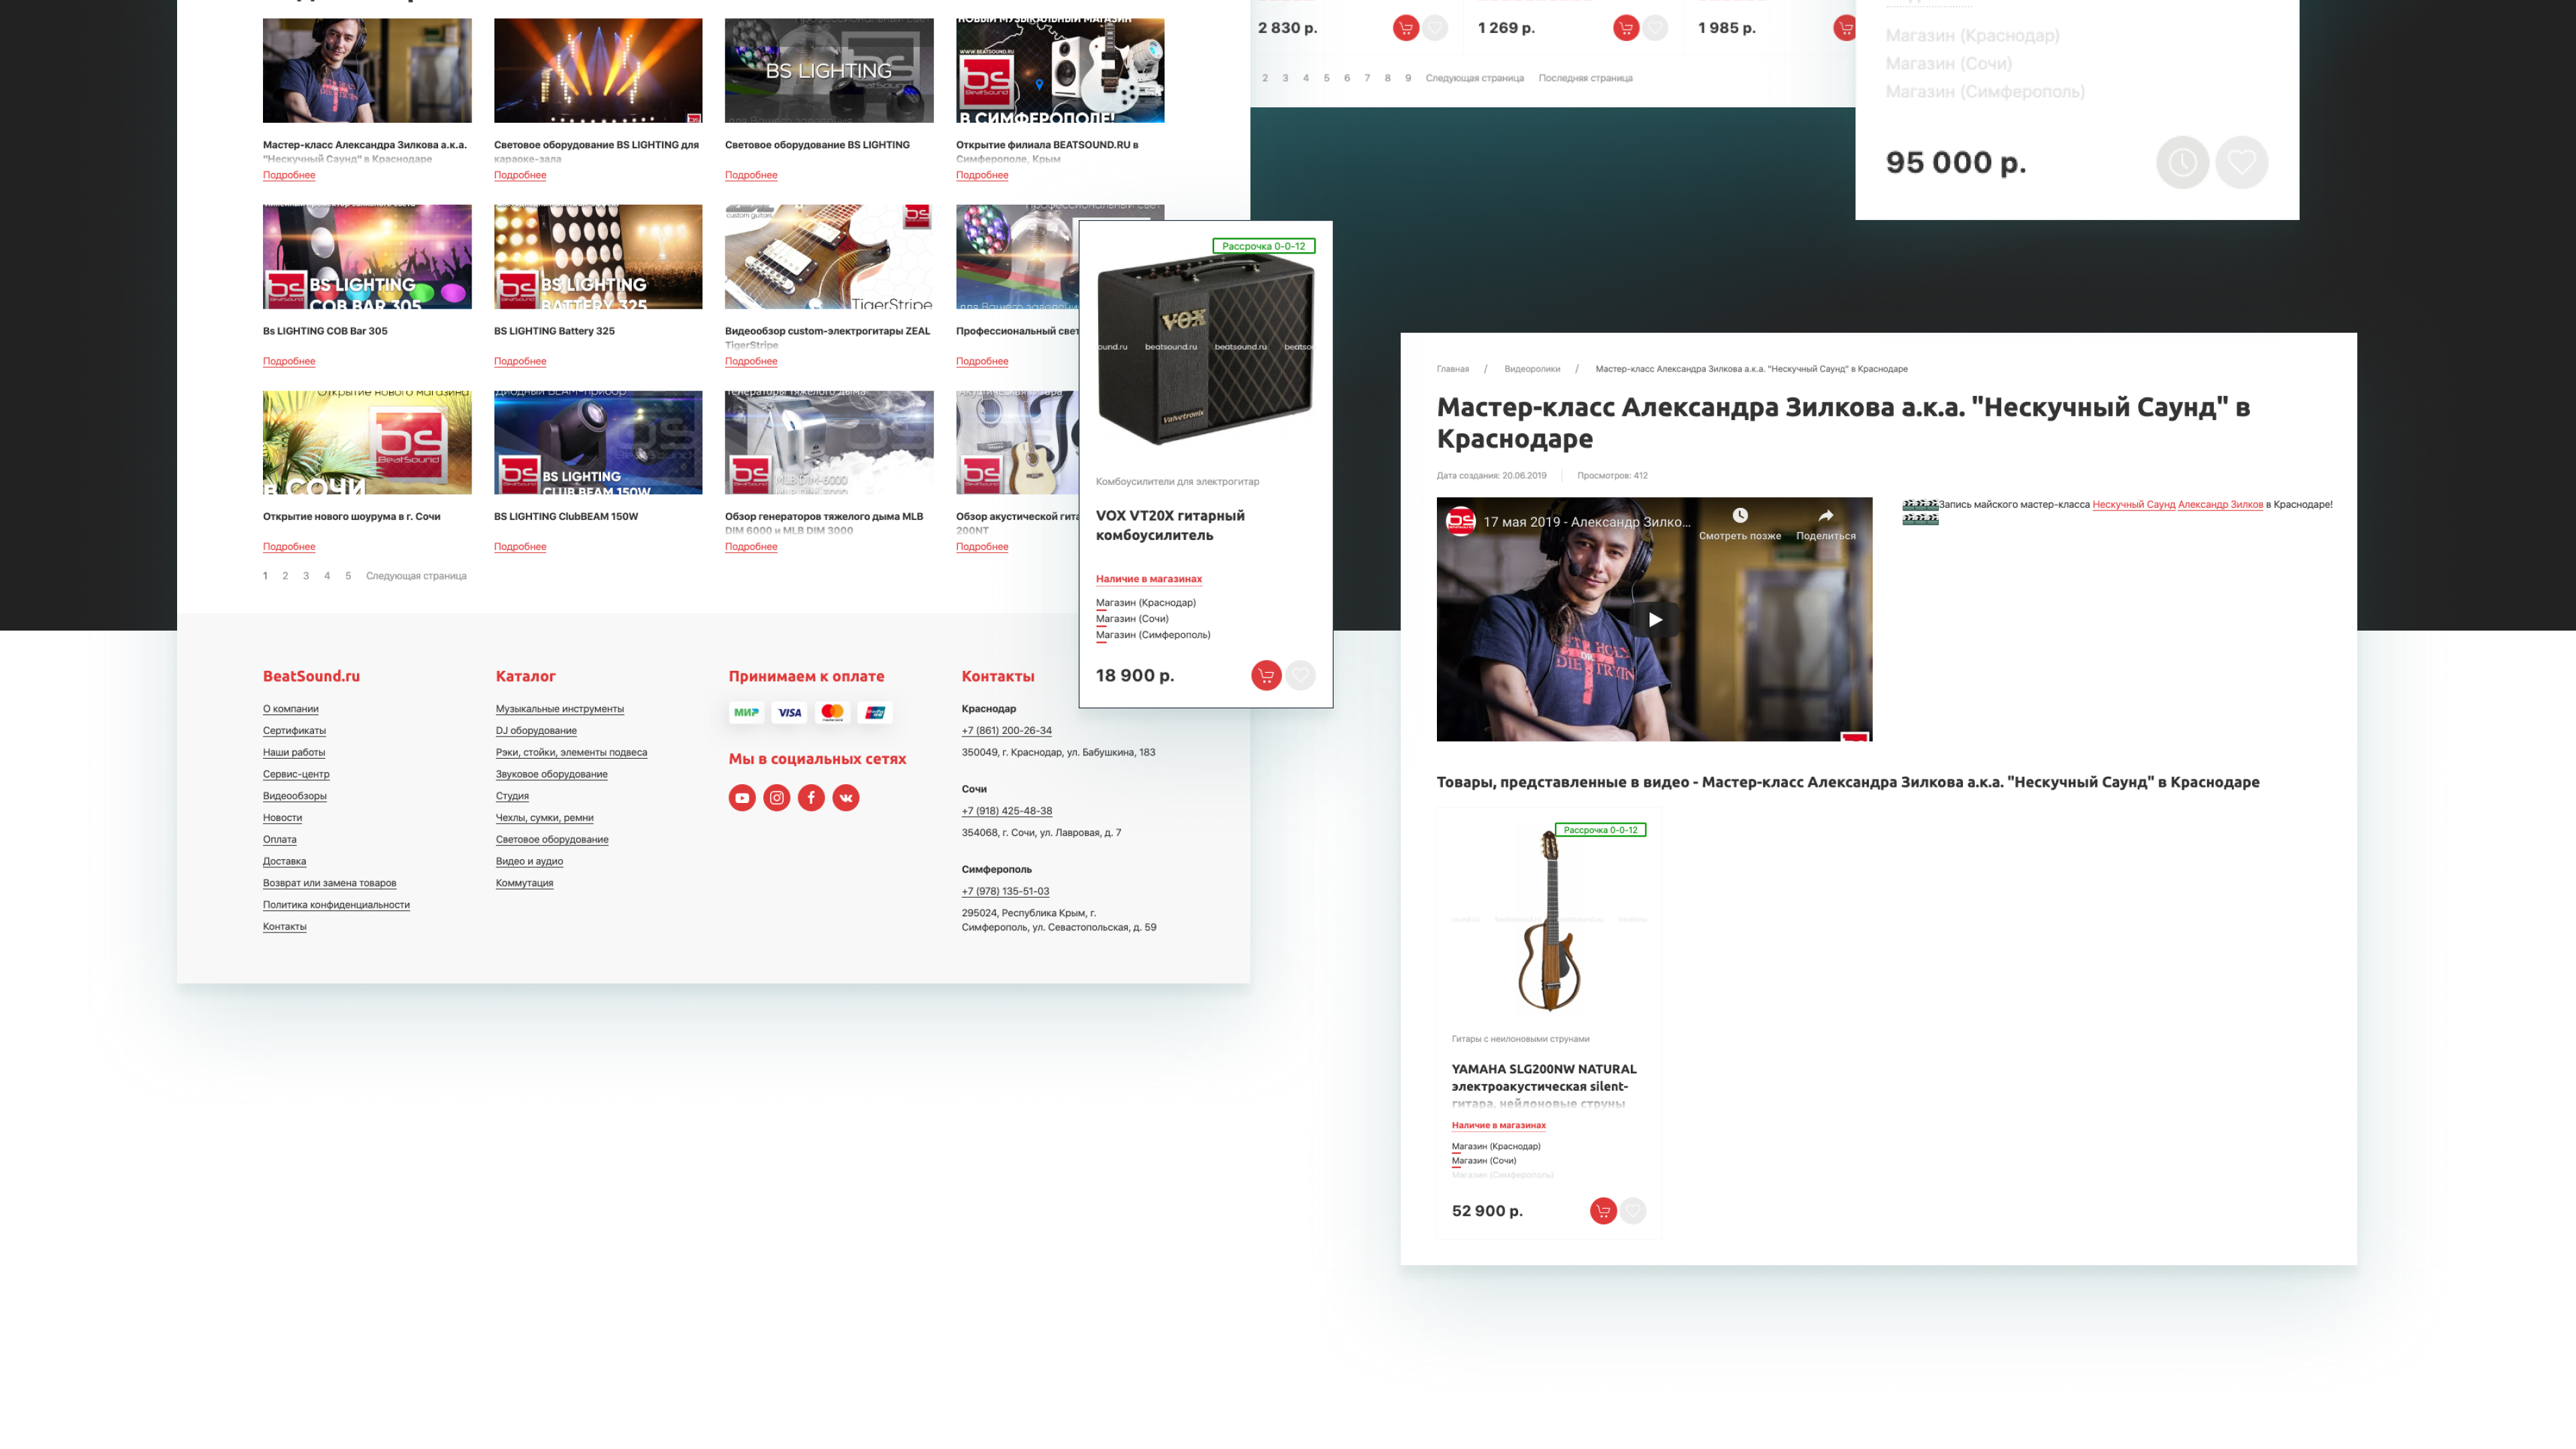Go to page 5 of video reviews
2576x1449 pixels.
348,576
